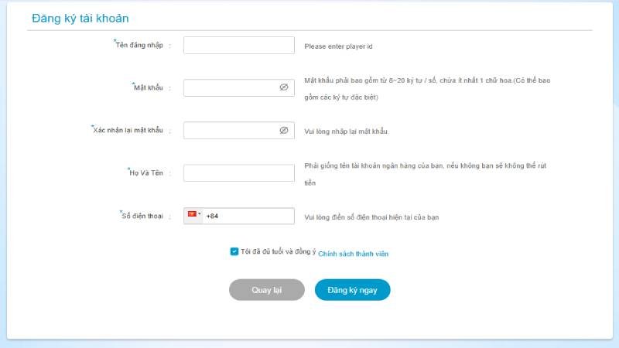
Task: Click the Tên đăng nhập input field
Action: [x=239, y=46]
